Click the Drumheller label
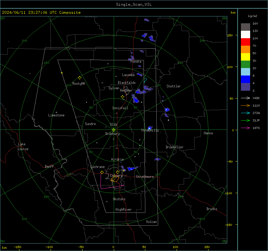Screen dimensions: 268x251 (x=174, y=147)
